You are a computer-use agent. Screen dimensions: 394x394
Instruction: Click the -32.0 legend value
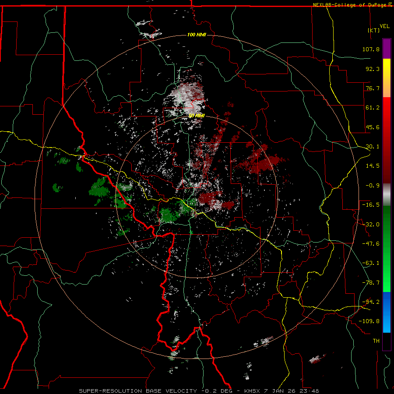(x=371, y=225)
